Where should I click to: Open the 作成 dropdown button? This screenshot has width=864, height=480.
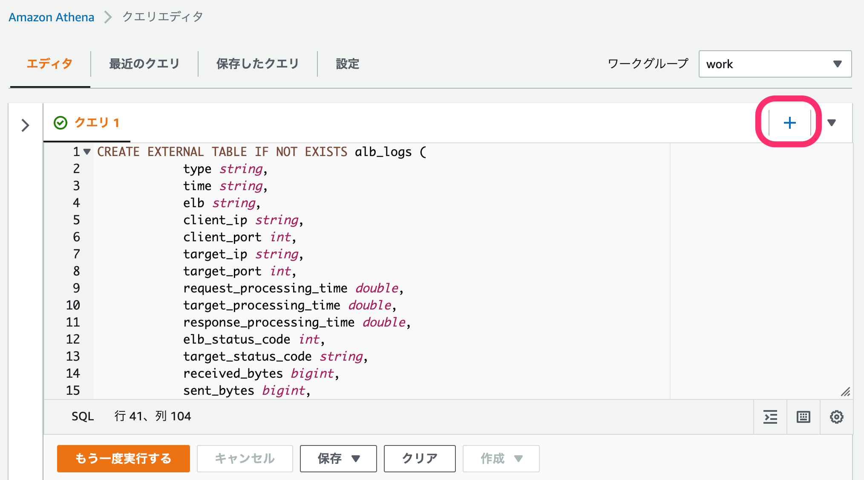[501, 458]
